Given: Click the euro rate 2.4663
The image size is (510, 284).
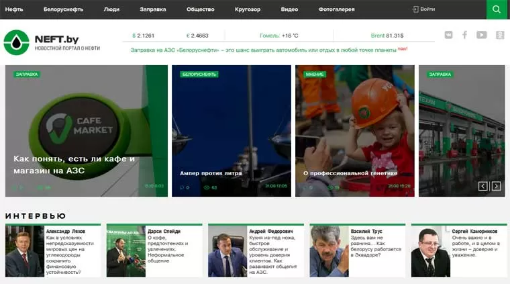Looking at the screenshot, I should click(x=197, y=36).
